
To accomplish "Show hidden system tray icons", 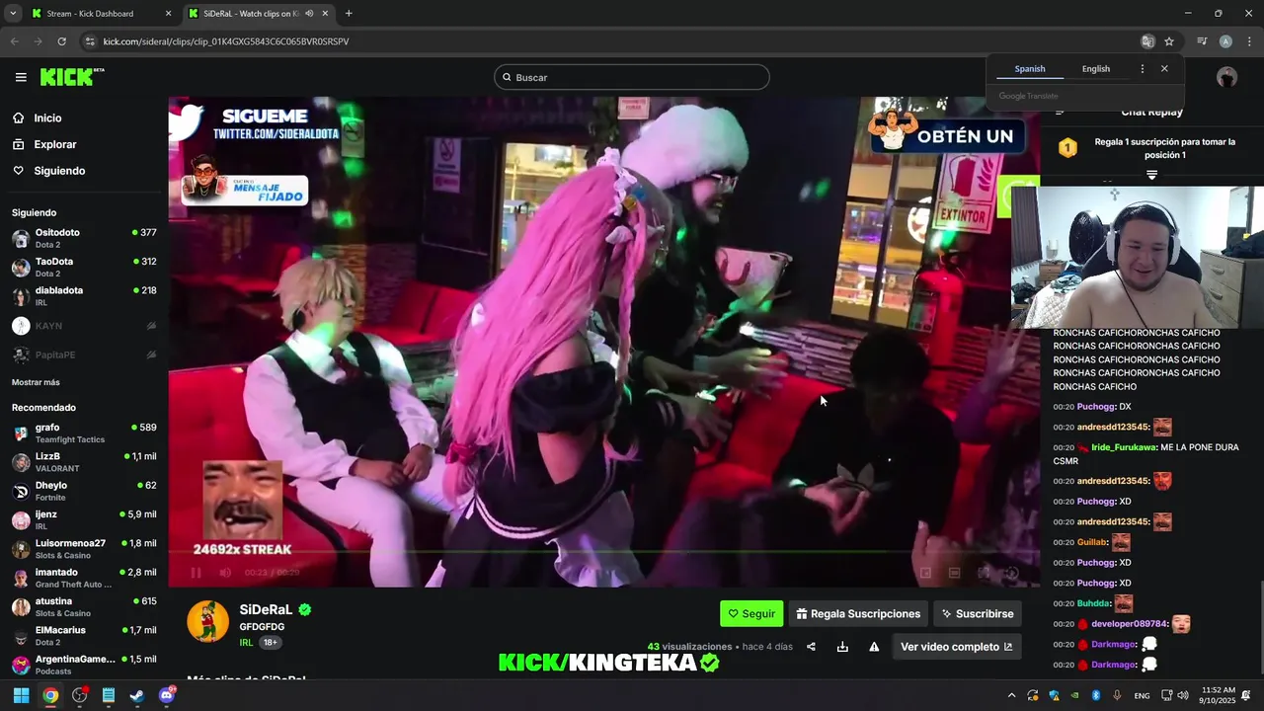I will click(x=1010, y=695).
